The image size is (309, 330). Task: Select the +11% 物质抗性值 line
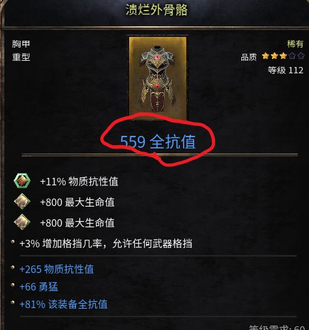(79, 182)
